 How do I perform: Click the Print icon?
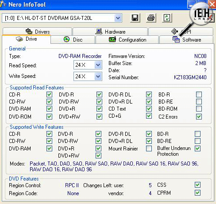click(151, 18)
